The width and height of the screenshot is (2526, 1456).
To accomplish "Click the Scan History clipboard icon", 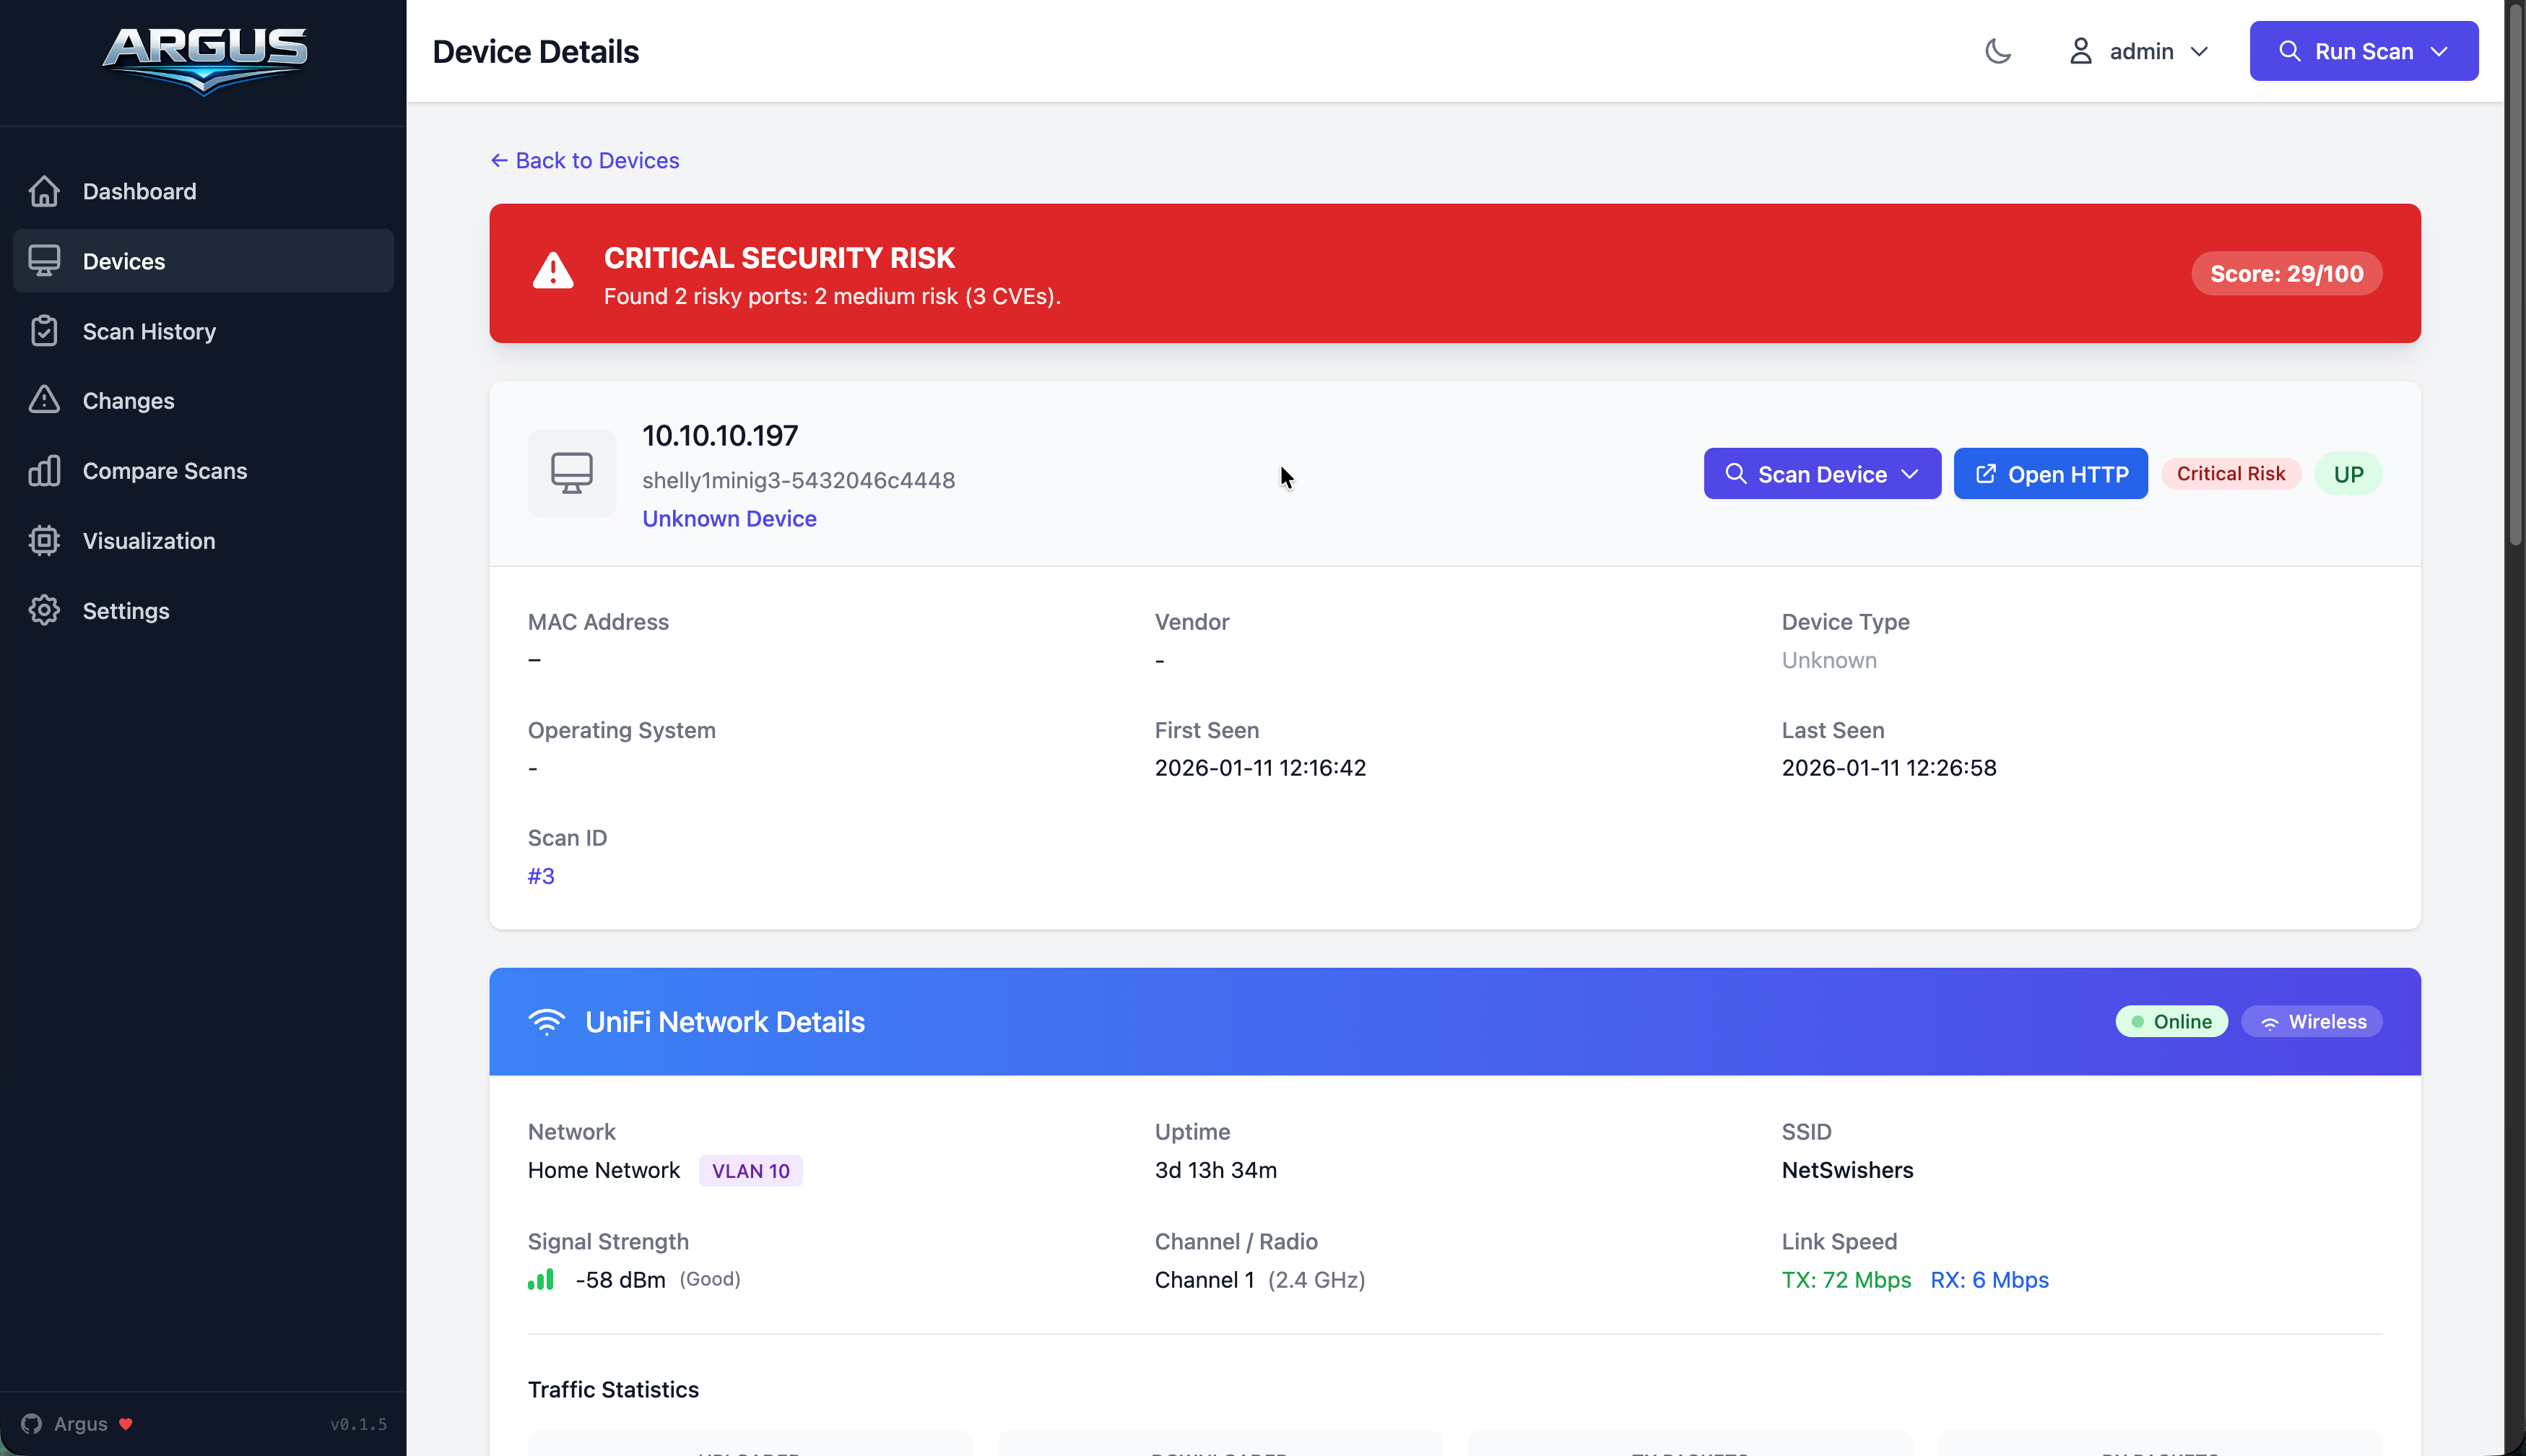I will click(44, 331).
